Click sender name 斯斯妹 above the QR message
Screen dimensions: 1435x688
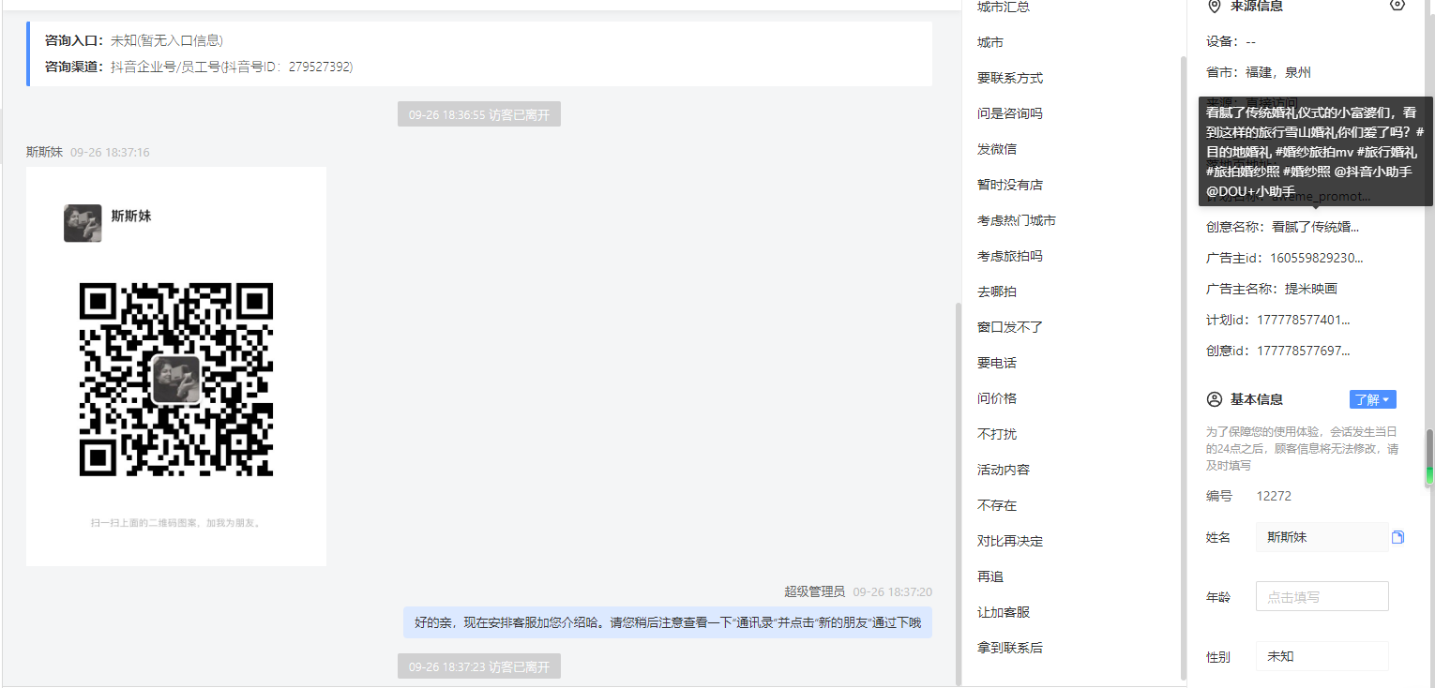pos(44,152)
